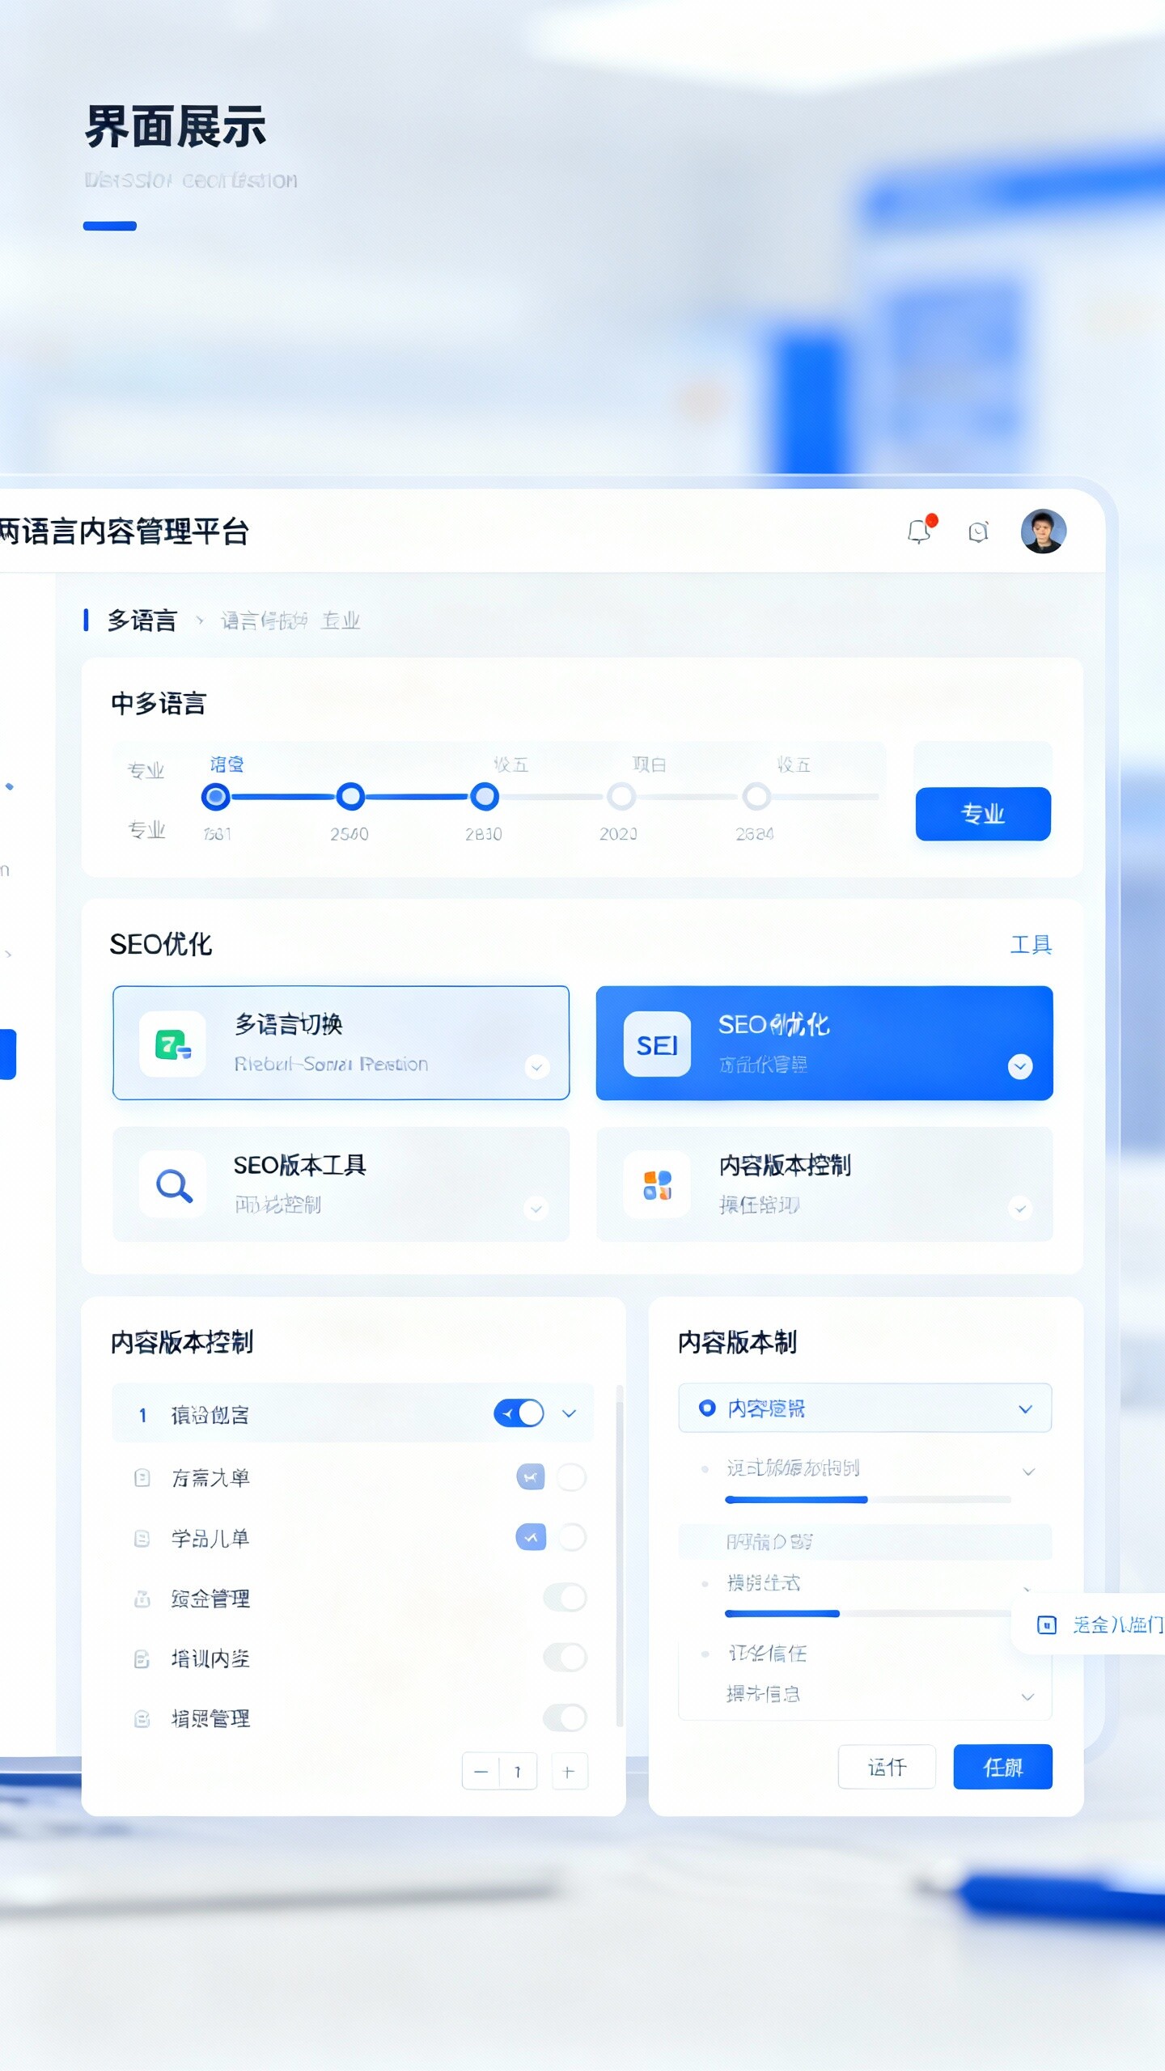
Task: Toggle the round switch on 方斋九单 row
Action: (x=572, y=1477)
